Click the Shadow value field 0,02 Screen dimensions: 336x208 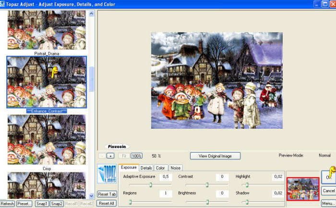coord(278,193)
